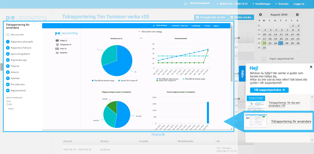Open the 2019-01-01 - 2019-12-31 dropdown in guide preview
The image size is (314, 154).
click(179, 26)
